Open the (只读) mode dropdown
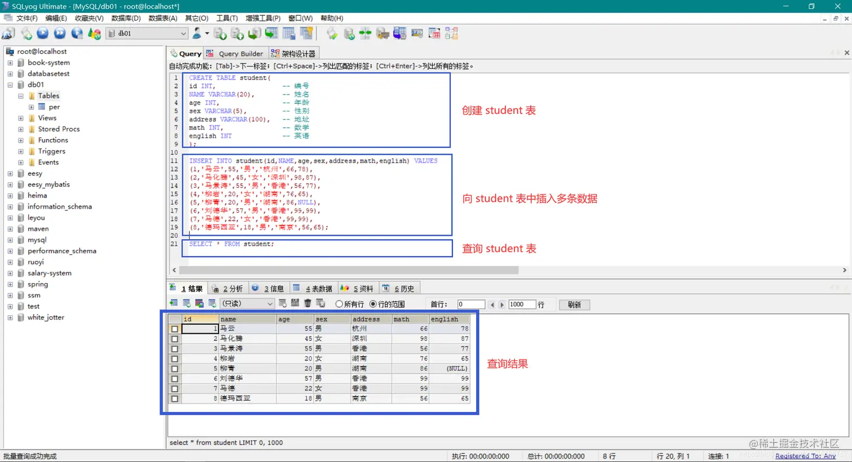The image size is (852, 462). (270, 304)
